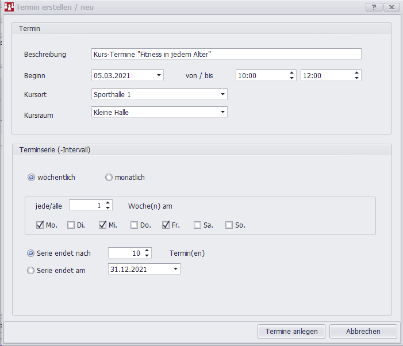Screen dimensions: 403x346
Task: Select the wöchentlich radio button
Action: [31, 178]
